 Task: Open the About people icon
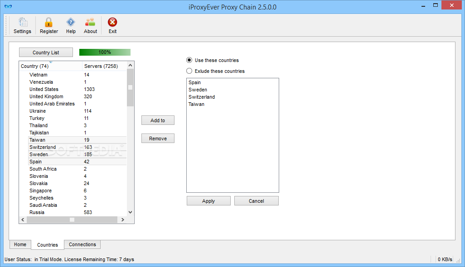[90, 25]
